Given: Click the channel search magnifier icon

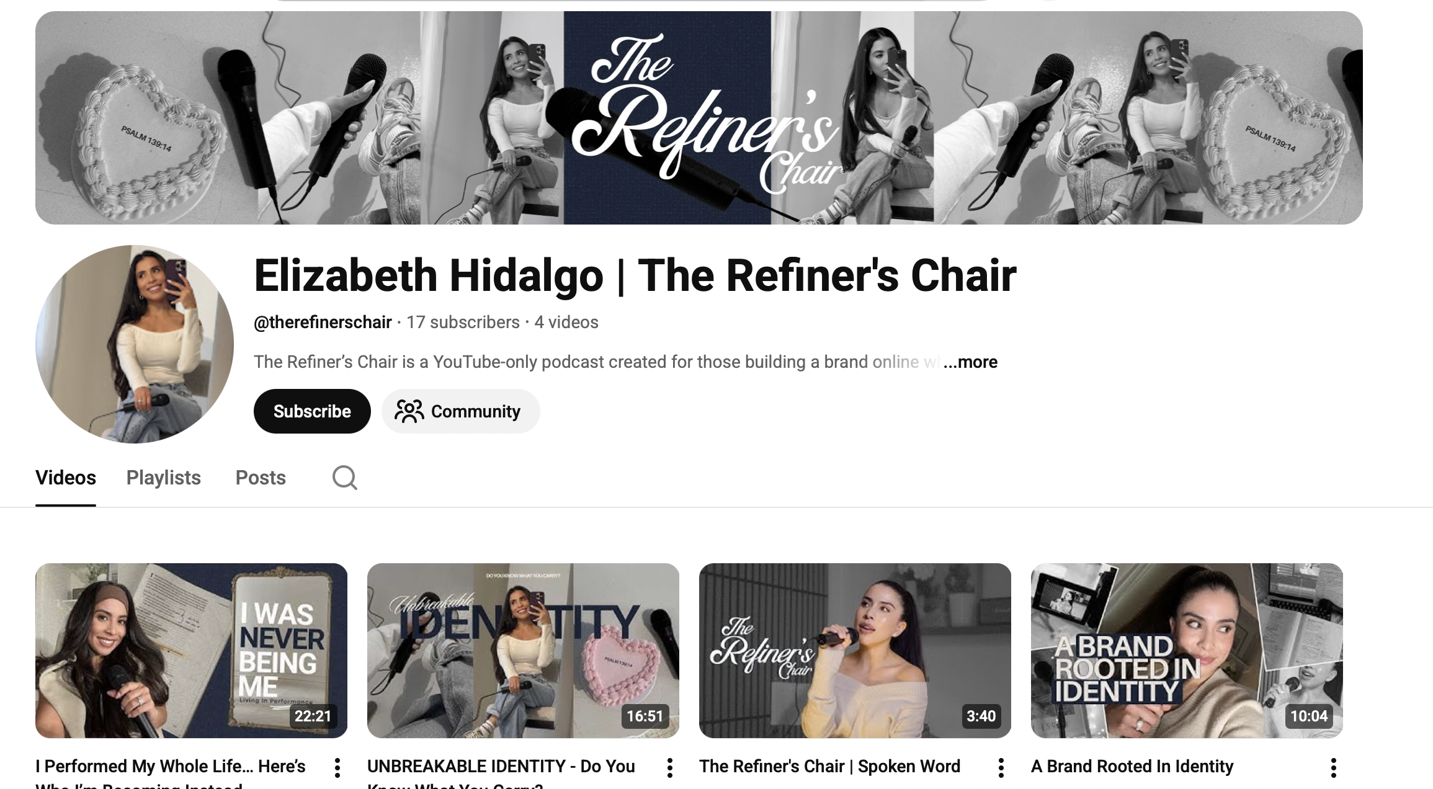Looking at the screenshot, I should pos(344,478).
